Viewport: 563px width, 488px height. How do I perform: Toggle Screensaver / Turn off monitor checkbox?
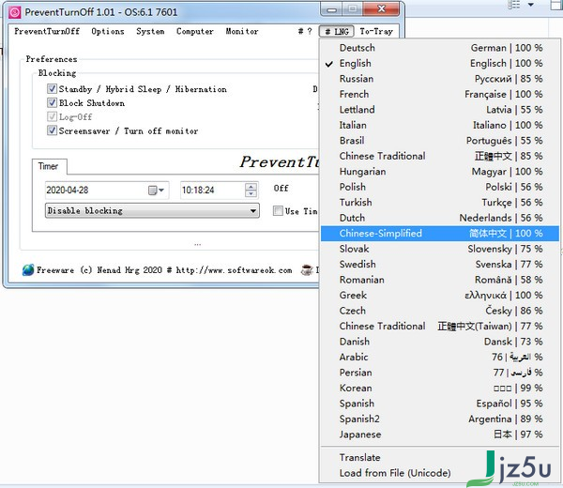pos(52,130)
